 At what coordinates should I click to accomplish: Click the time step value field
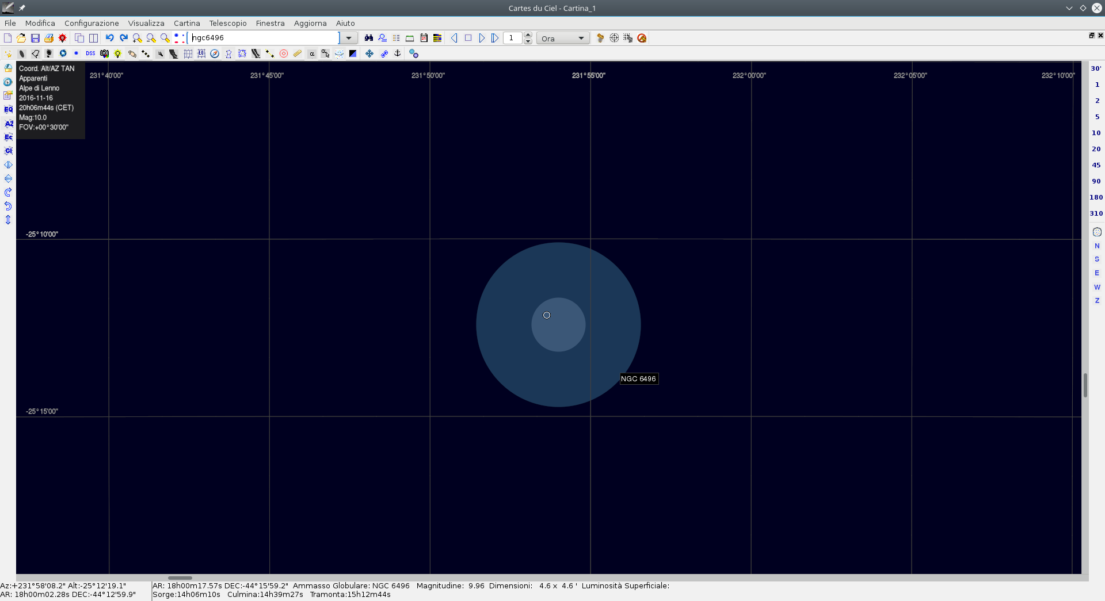(x=513, y=38)
